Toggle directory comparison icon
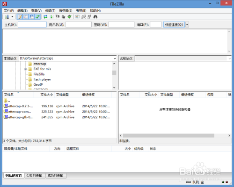 click(83, 17)
